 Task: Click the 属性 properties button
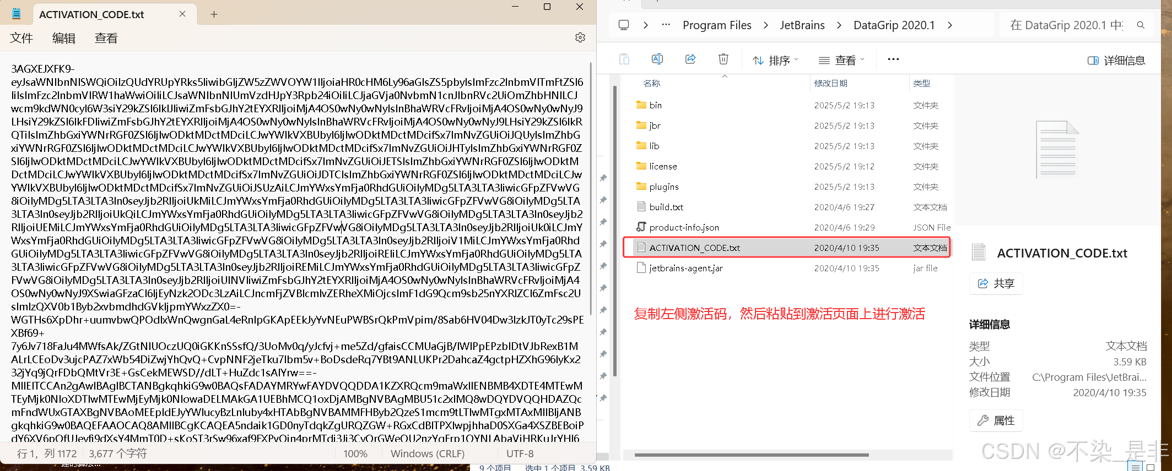tap(996, 420)
